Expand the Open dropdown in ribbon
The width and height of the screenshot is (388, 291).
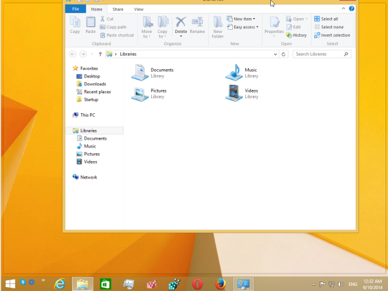pos(307,19)
